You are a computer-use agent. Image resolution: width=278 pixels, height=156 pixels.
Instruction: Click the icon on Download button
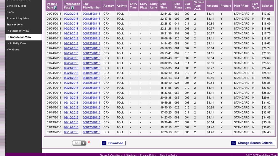click(x=104, y=143)
